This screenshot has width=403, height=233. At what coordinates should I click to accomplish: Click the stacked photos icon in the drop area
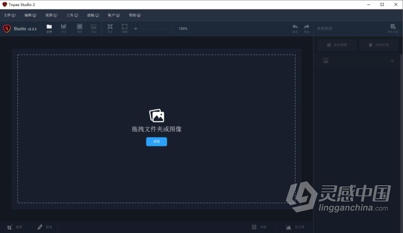157,116
